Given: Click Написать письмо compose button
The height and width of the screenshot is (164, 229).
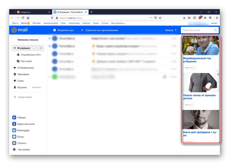Looking at the screenshot, I should [x=28, y=40].
